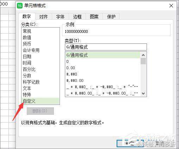
Task: Confirm with the 确定 button
Action: pos(130,143)
